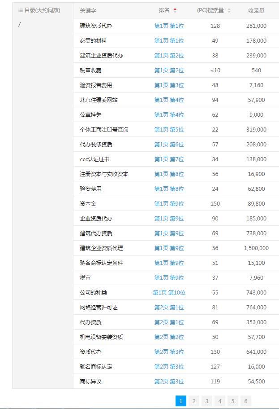Image resolution: width=279 pixels, height=409 pixels.
Task: Open rank link for 资质代办 row
Action: click(x=169, y=352)
